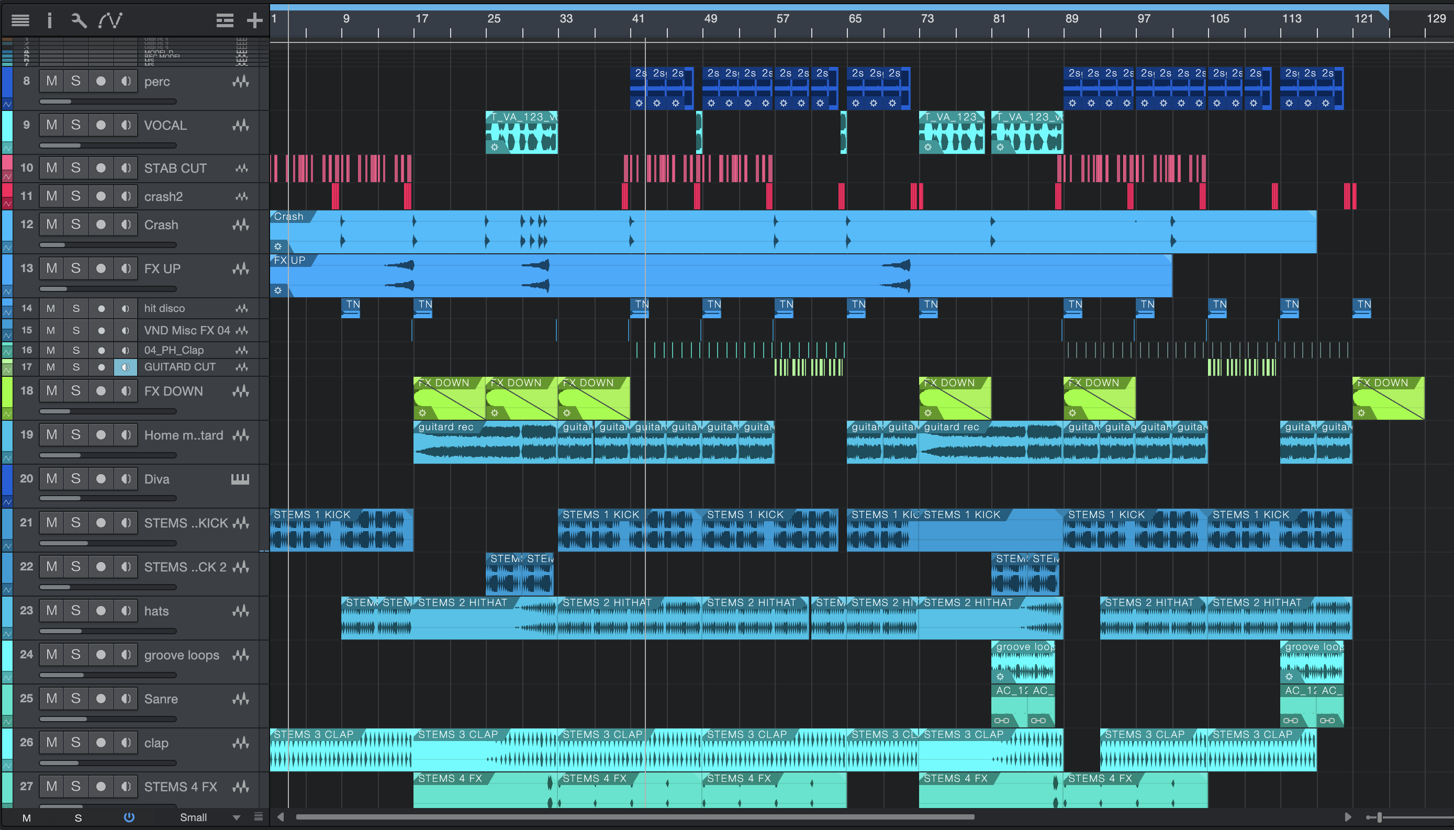Select the first TN hit disco clip
The width and height of the screenshot is (1454, 830).
351,308
